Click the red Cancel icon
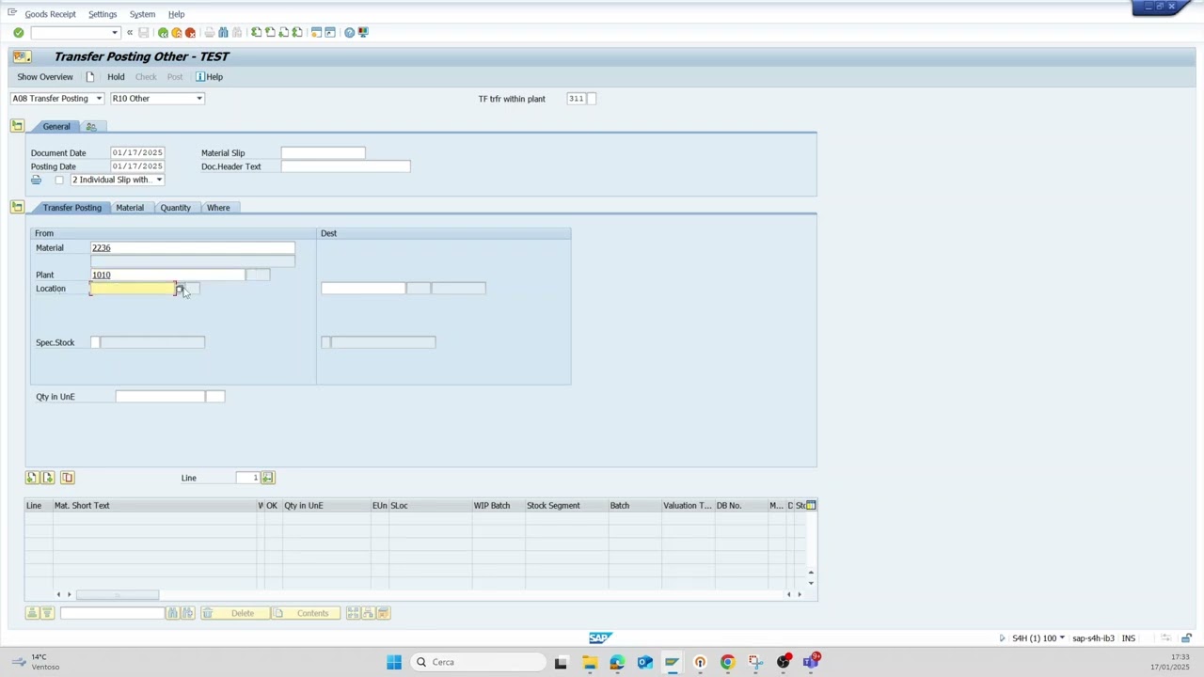 pyautogui.click(x=190, y=32)
